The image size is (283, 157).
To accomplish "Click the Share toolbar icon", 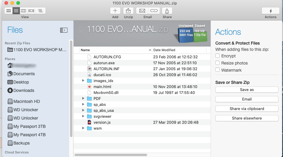I will point(167,11).
